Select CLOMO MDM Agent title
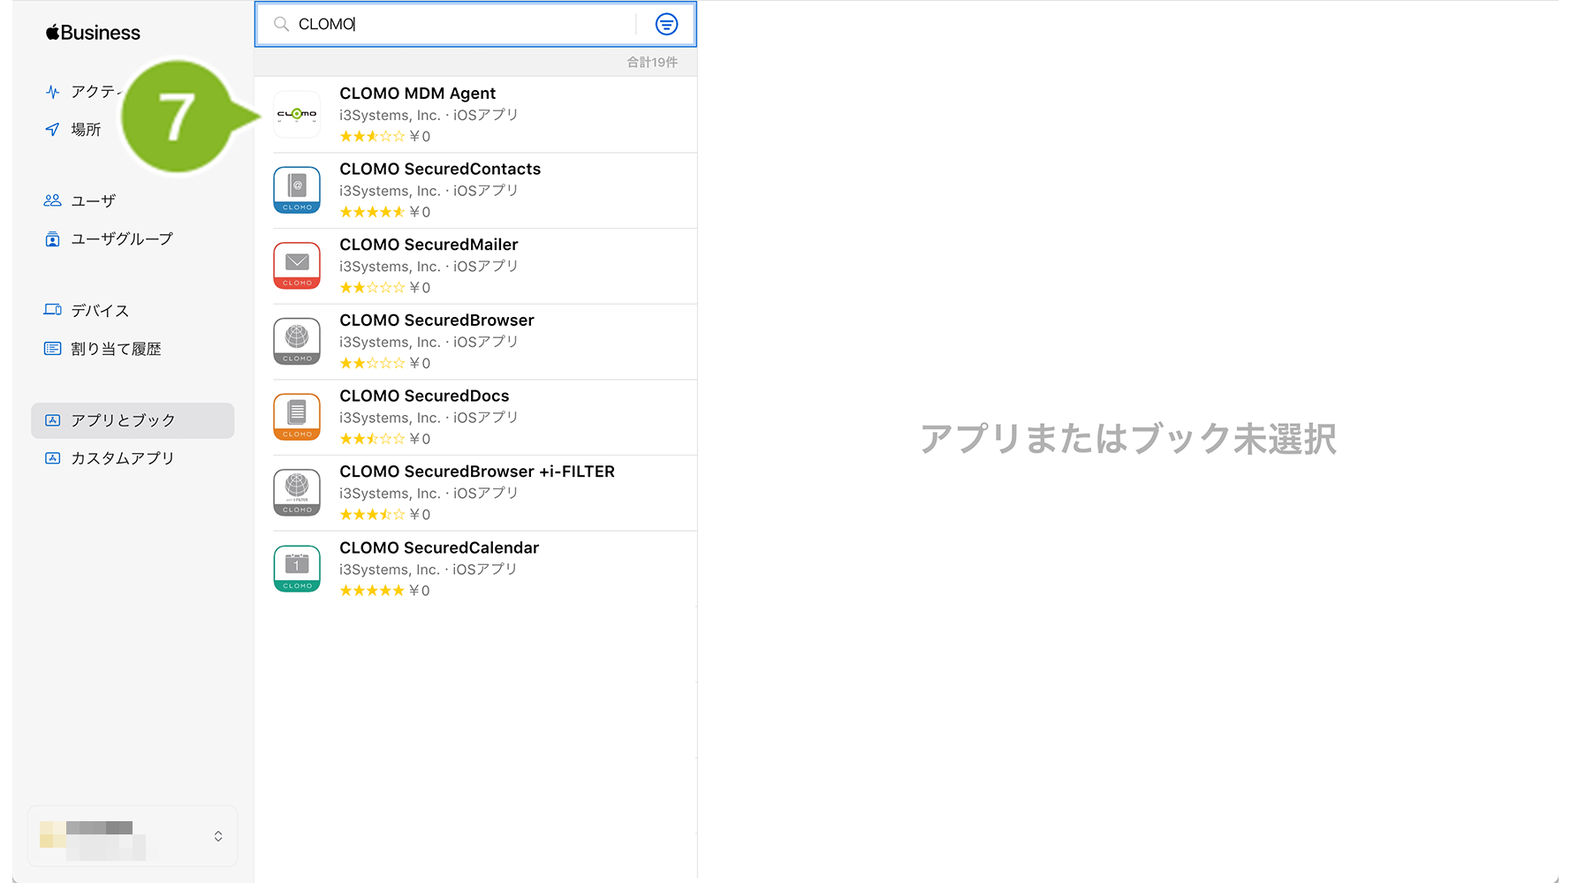The height and width of the screenshot is (883, 1571). pyautogui.click(x=418, y=94)
